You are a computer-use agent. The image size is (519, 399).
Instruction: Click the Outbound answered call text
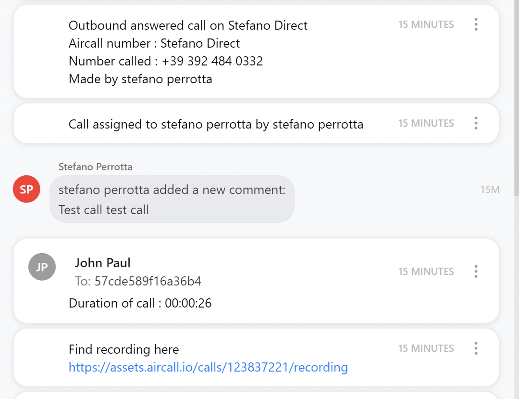[188, 26]
